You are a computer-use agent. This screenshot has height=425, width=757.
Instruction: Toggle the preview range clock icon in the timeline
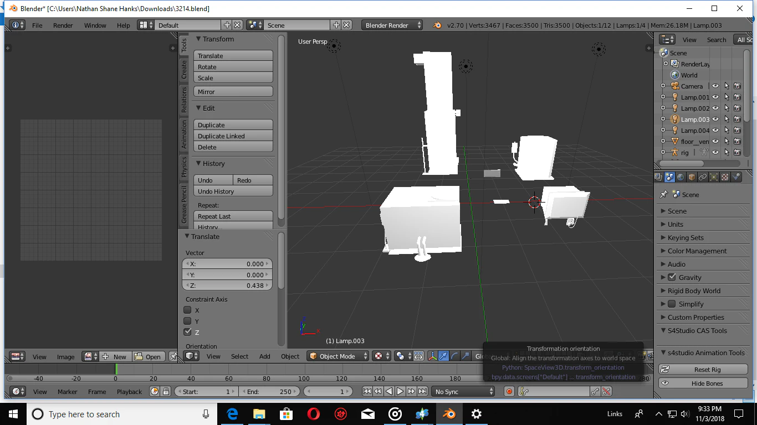point(155,391)
